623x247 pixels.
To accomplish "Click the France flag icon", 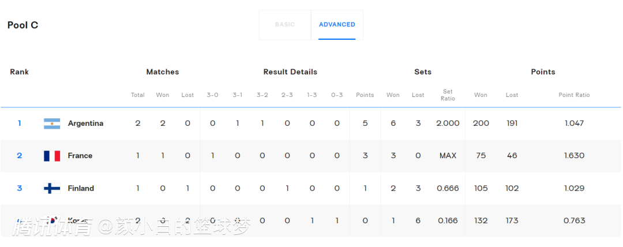I will [x=52, y=156].
